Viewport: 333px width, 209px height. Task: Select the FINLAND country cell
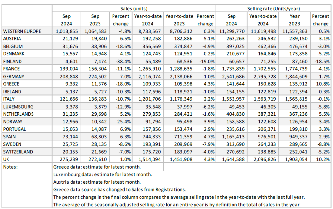[13, 61]
